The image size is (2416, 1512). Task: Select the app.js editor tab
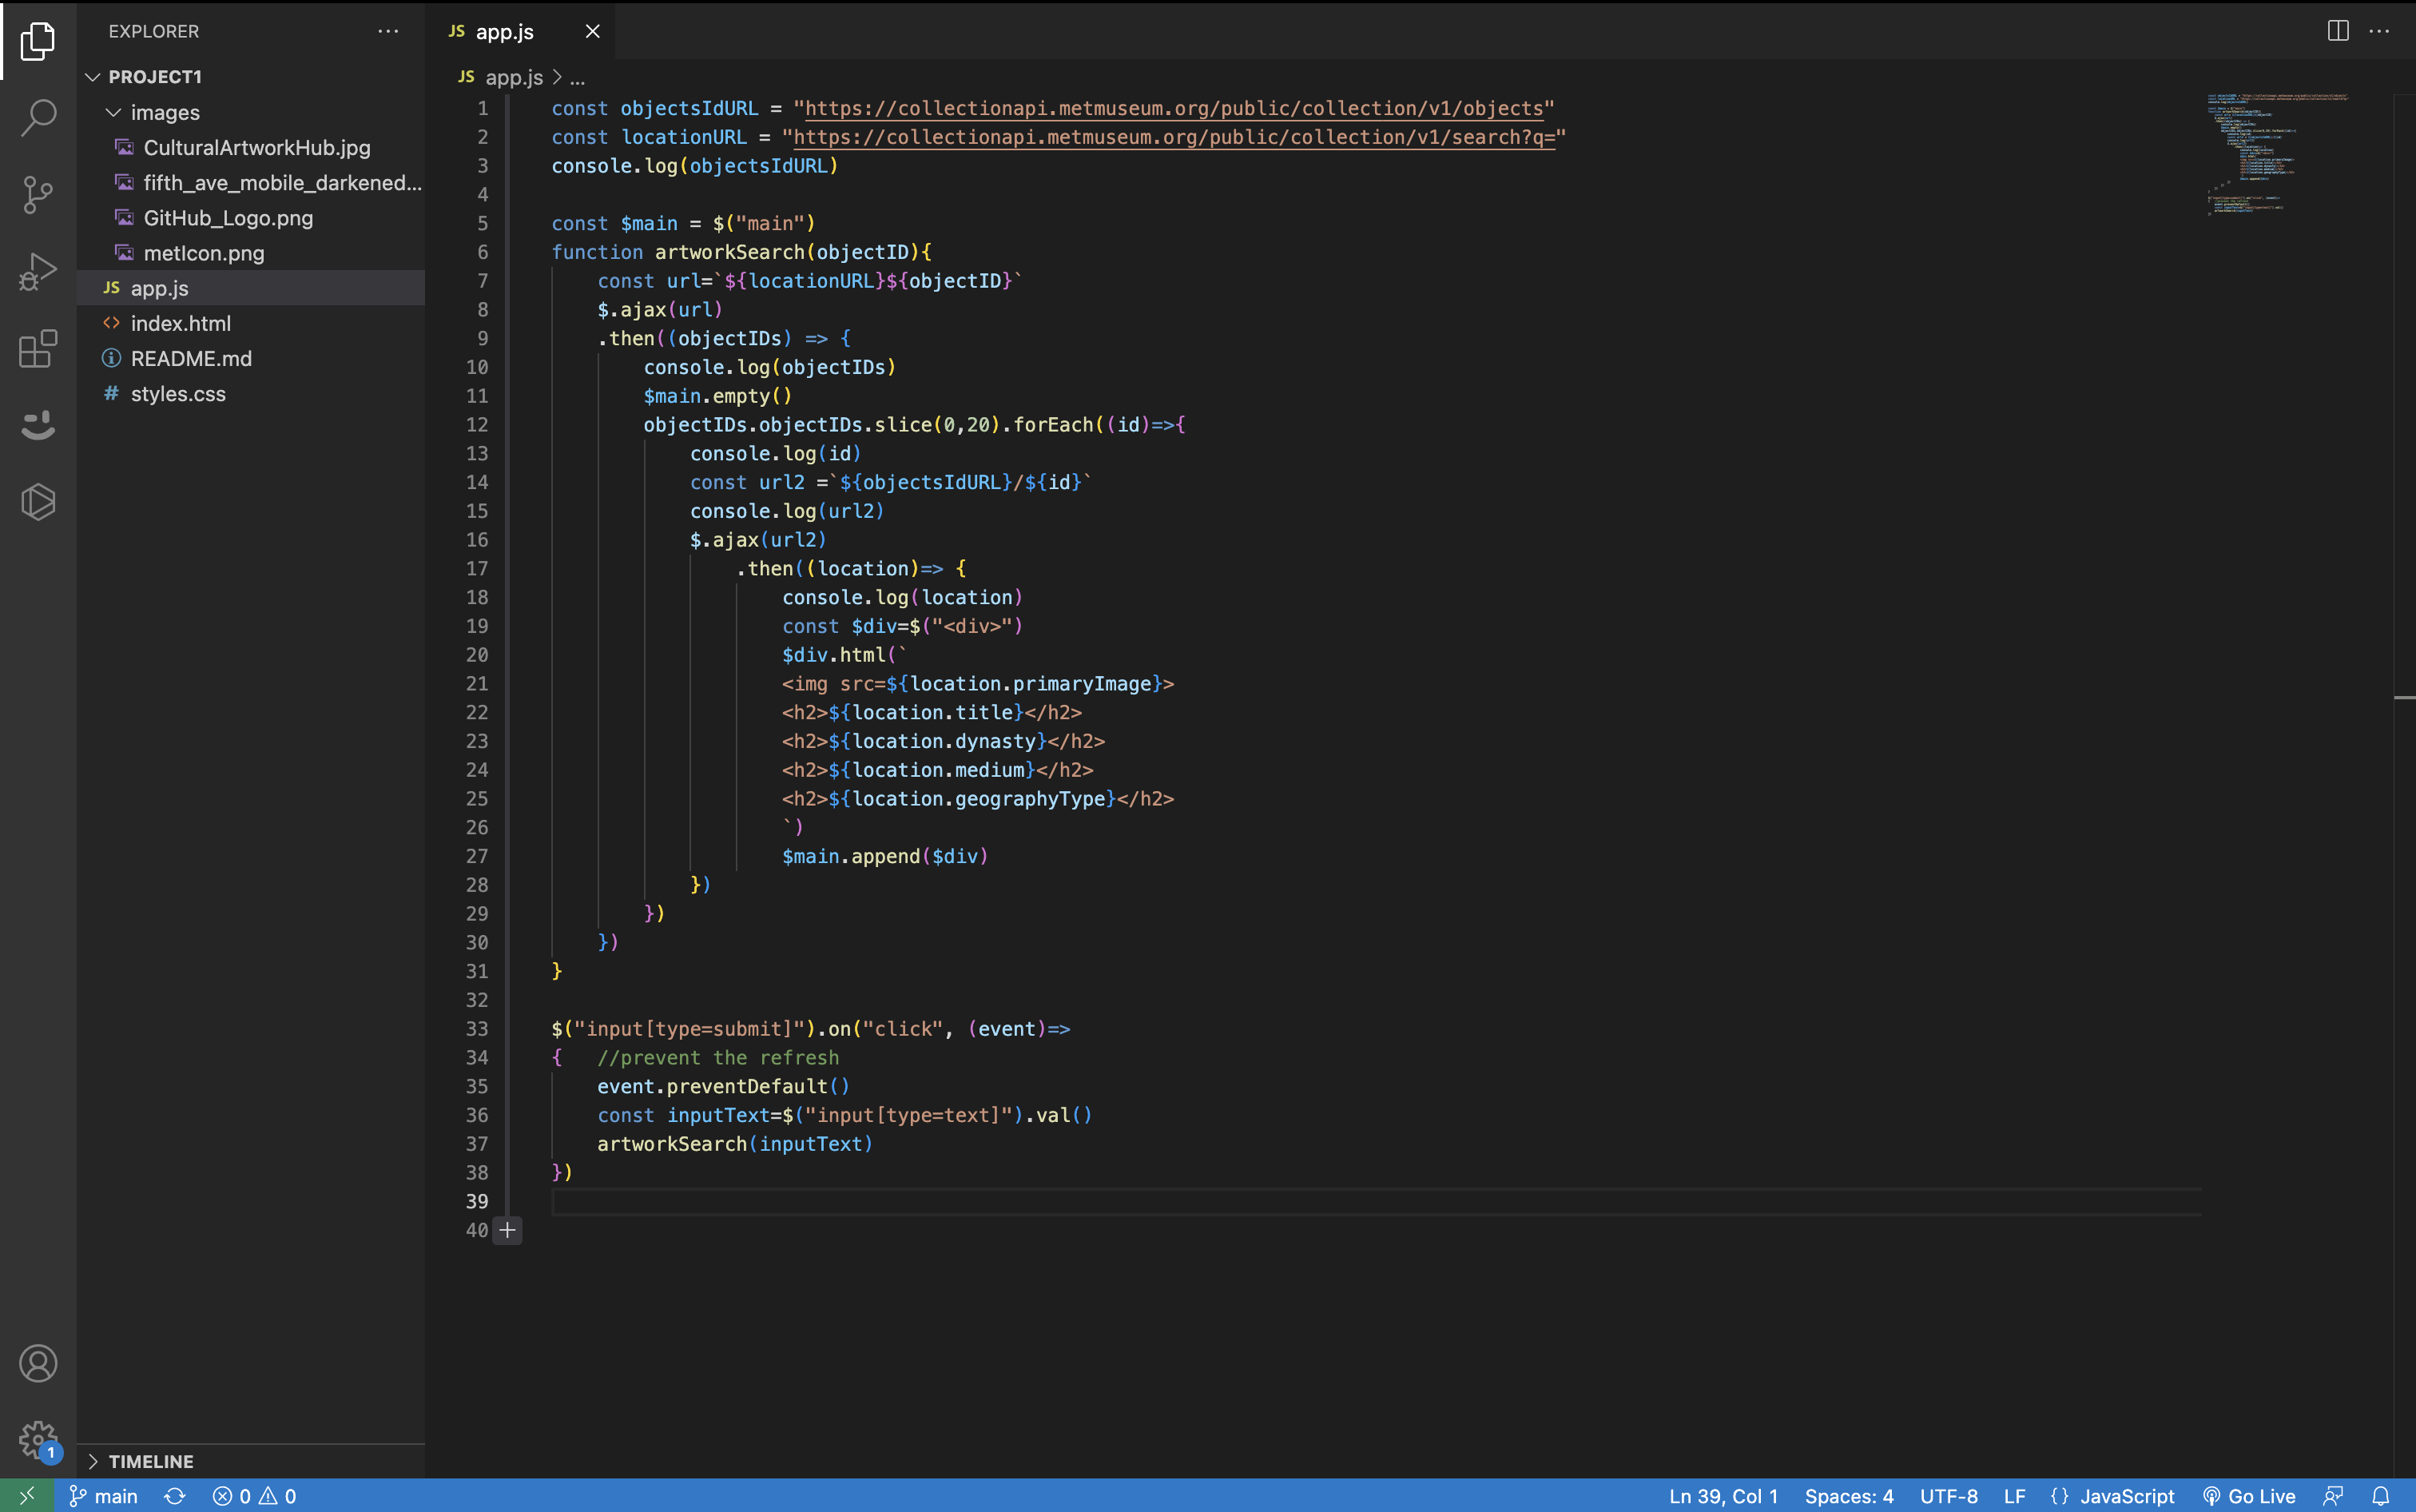pyautogui.click(x=504, y=31)
